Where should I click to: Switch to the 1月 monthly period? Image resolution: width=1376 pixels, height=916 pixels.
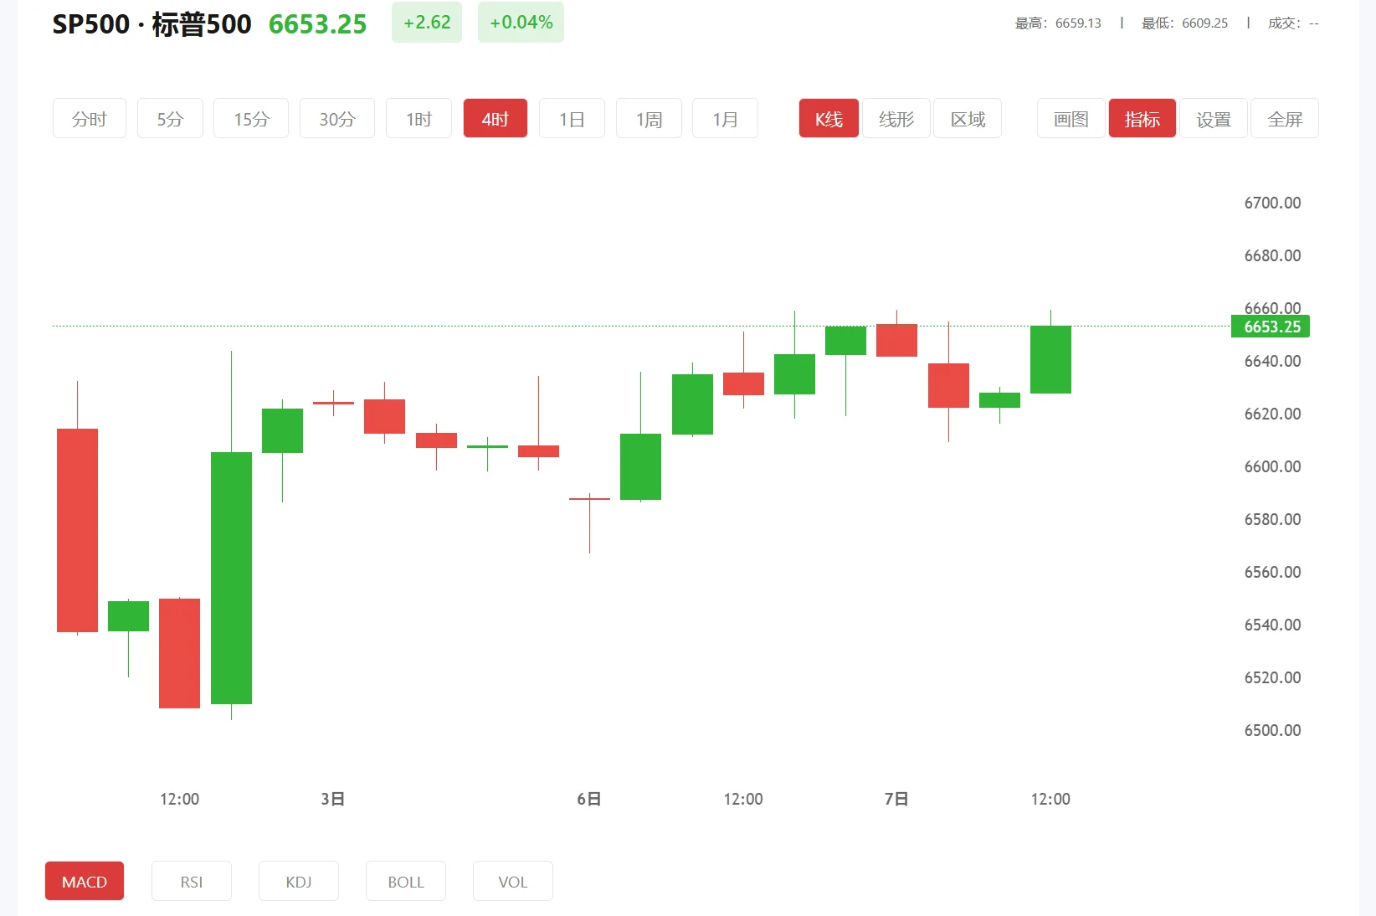[725, 119]
